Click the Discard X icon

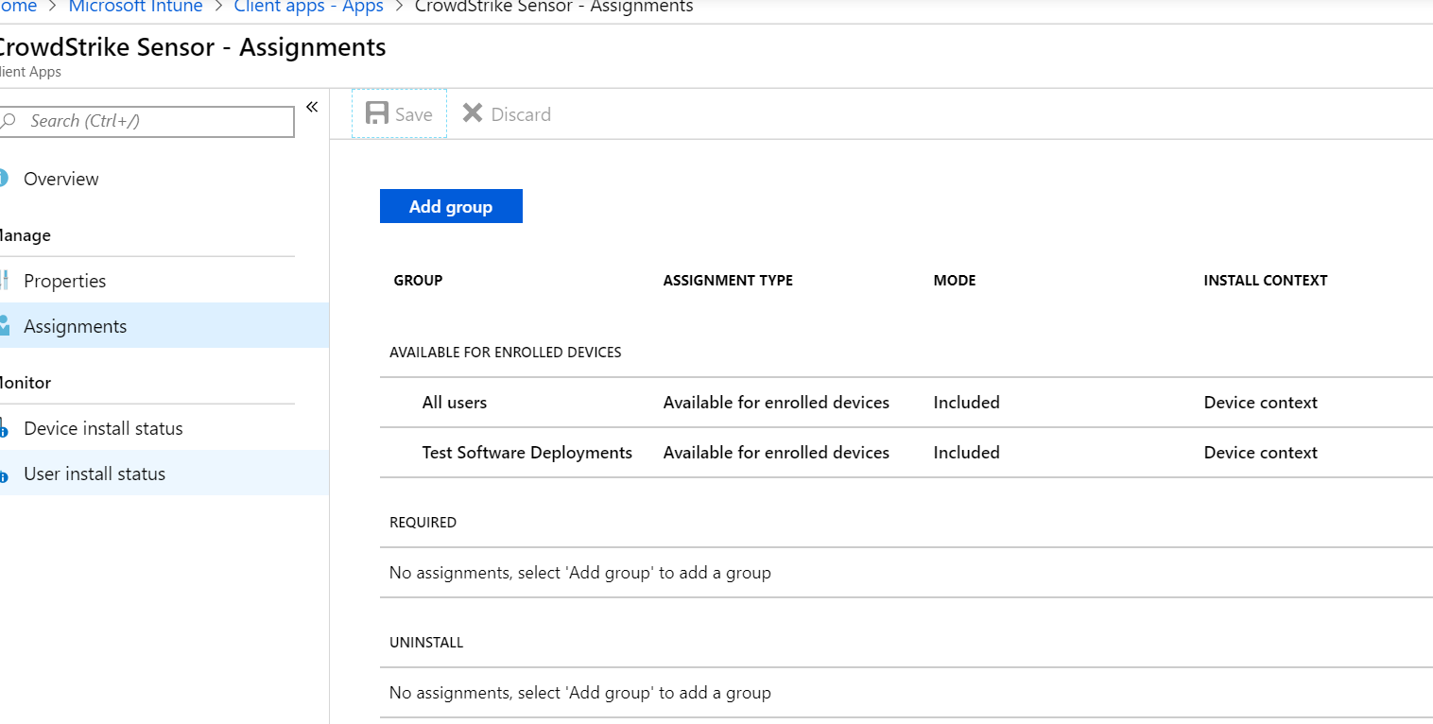(x=473, y=112)
